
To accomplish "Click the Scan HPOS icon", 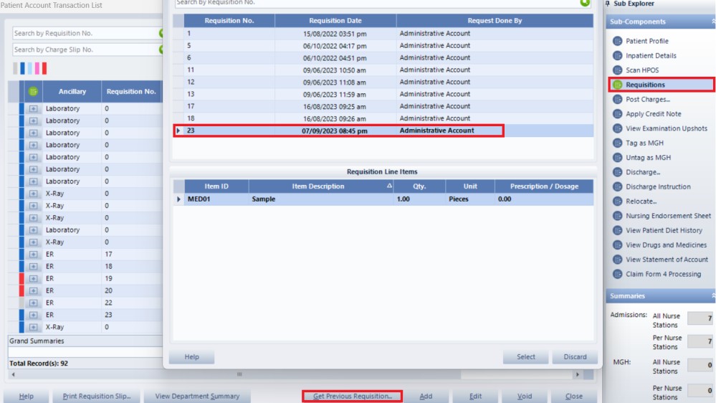I will [x=617, y=70].
